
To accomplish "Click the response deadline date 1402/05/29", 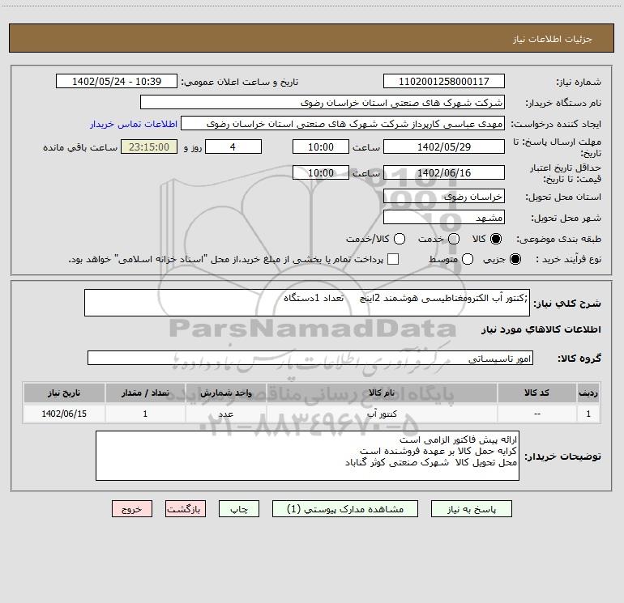I will pyautogui.click(x=444, y=147).
